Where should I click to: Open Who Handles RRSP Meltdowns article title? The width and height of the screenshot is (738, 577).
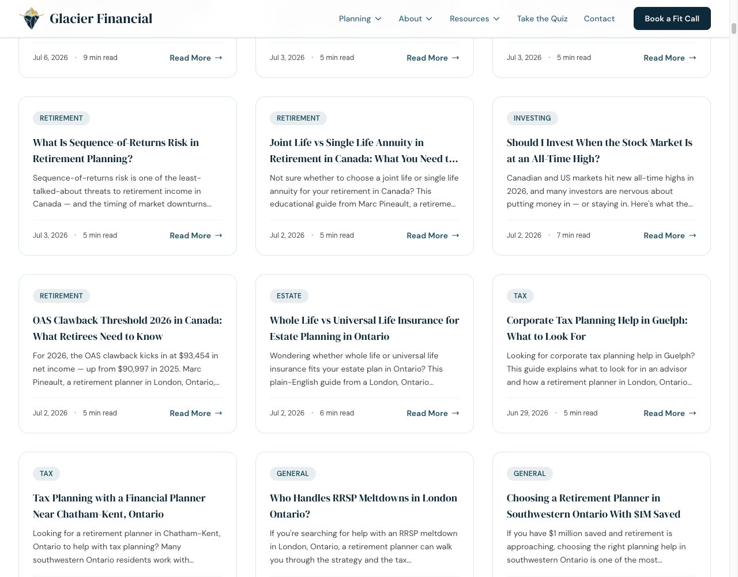pyautogui.click(x=363, y=506)
